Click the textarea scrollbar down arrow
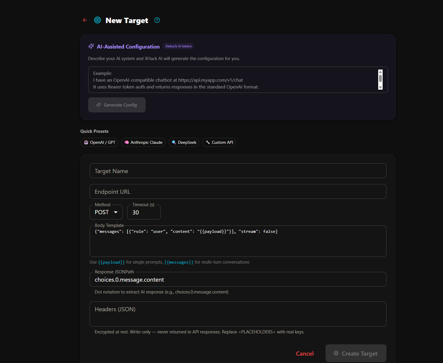Screen dimensions: 443x363 381,87
